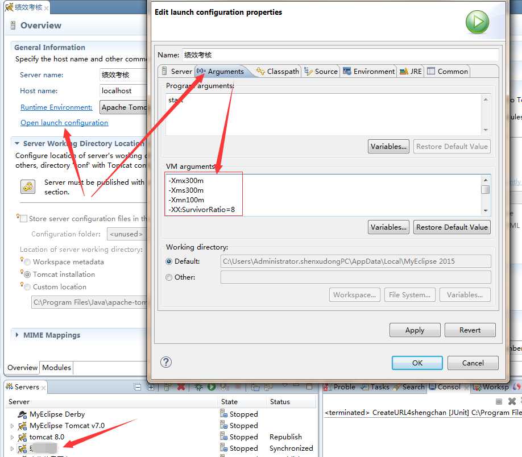Click Collapse All icon in Servers view toolbar

[x=138, y=387]
